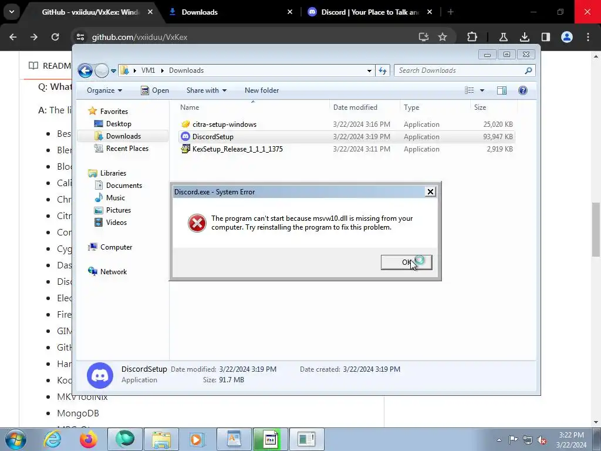Open browser downloads icon
Viewport: 601px width, 451px height.
coord(524,37)
